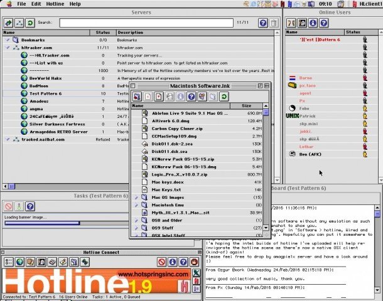
Task: Click the file list scroll down arrow
Action: 266,228
